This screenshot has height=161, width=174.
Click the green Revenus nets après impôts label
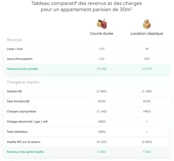tap(25, 152)
